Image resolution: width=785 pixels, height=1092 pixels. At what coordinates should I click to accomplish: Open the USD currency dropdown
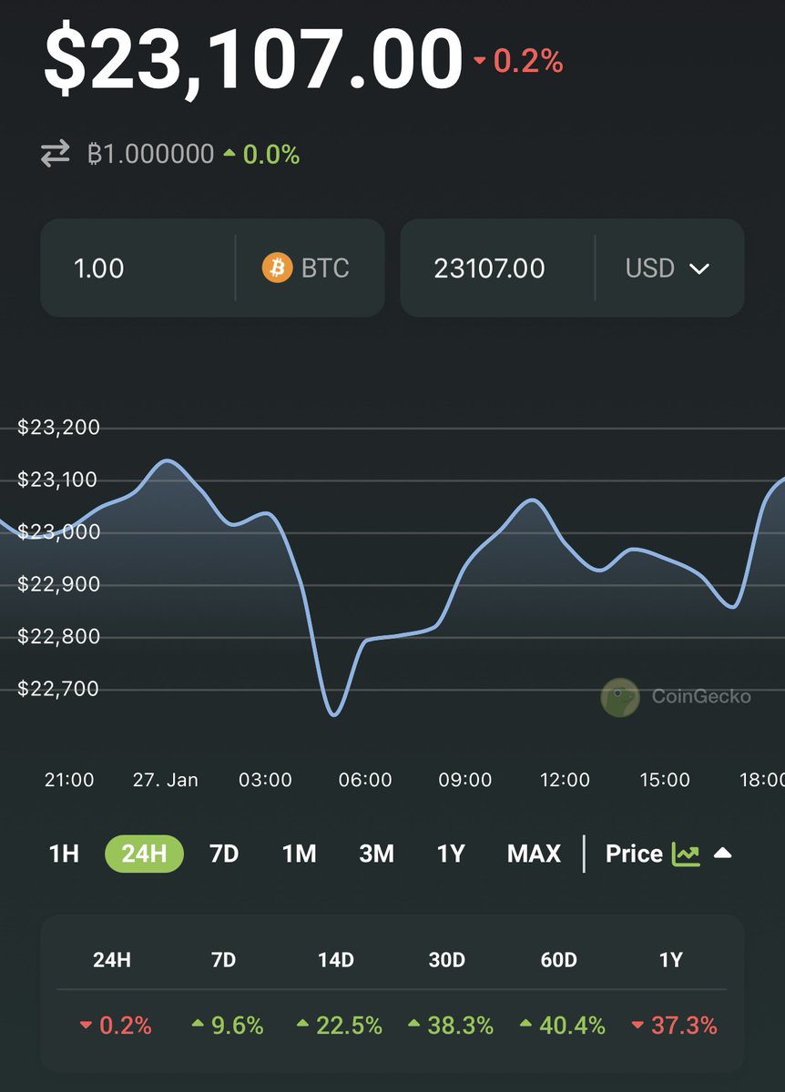click(x=667, y=268)
